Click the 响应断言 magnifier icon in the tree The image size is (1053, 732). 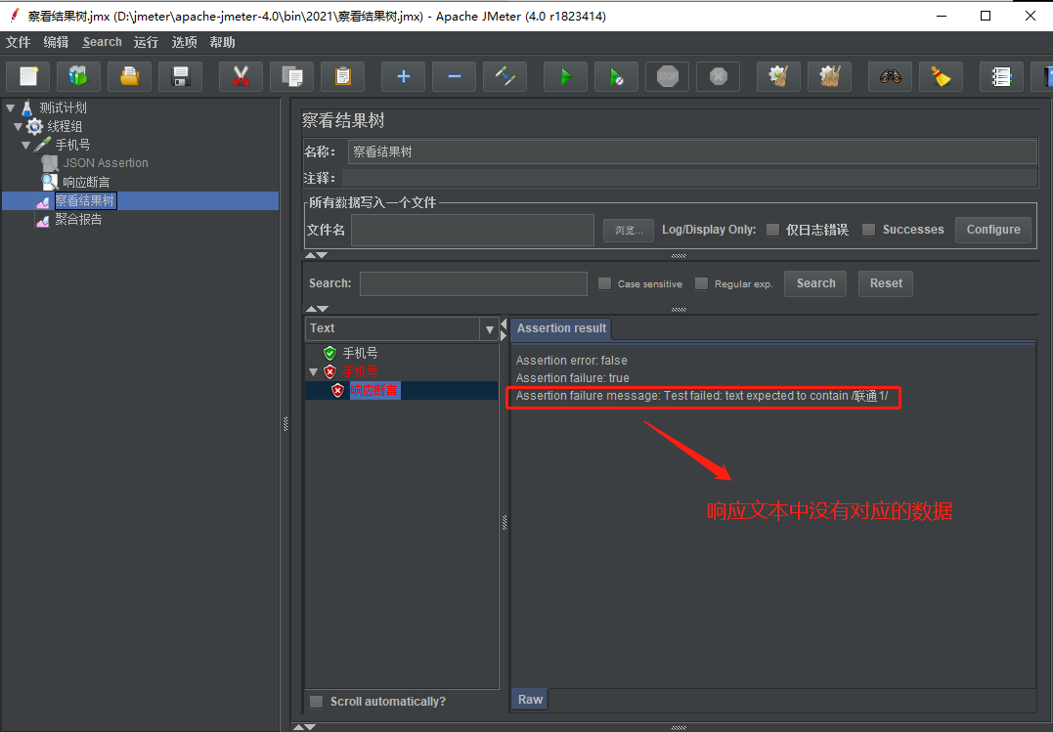[50, 182]
